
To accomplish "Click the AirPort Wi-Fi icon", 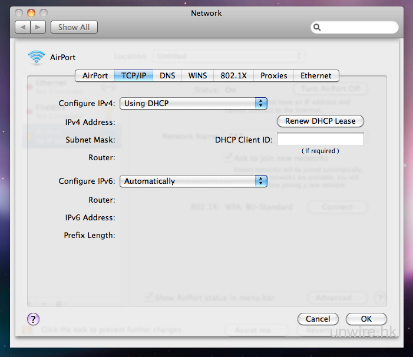I will click(x=37, y=57).
